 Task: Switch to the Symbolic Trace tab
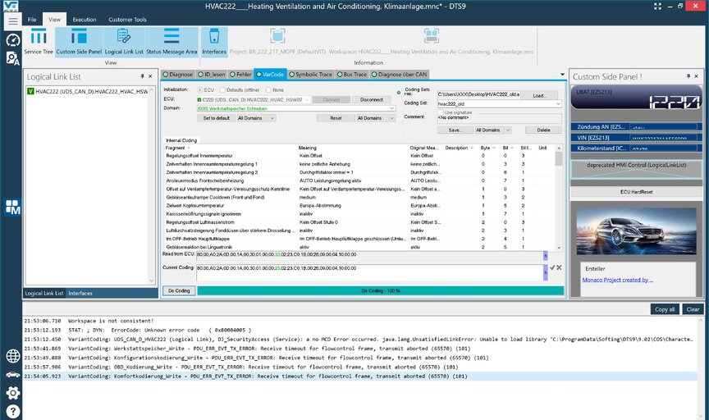[311, 75]
